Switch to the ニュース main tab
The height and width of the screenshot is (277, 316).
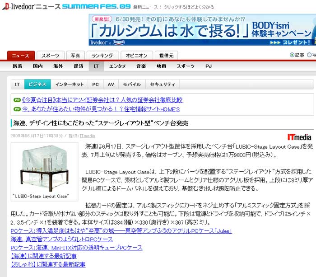click(21, 56)
